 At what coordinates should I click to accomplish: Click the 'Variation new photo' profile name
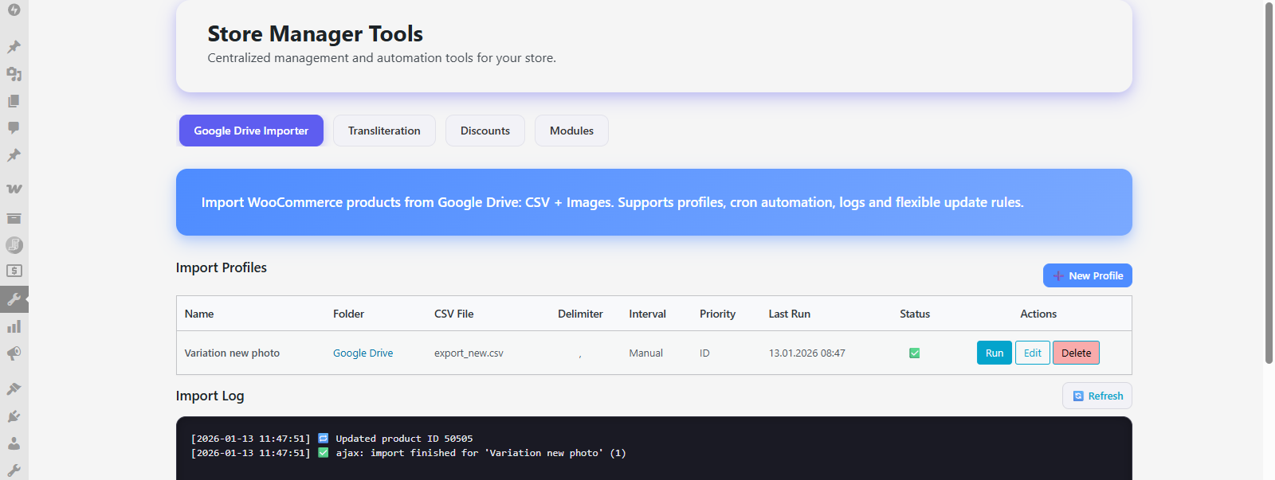tap(232, 353)
